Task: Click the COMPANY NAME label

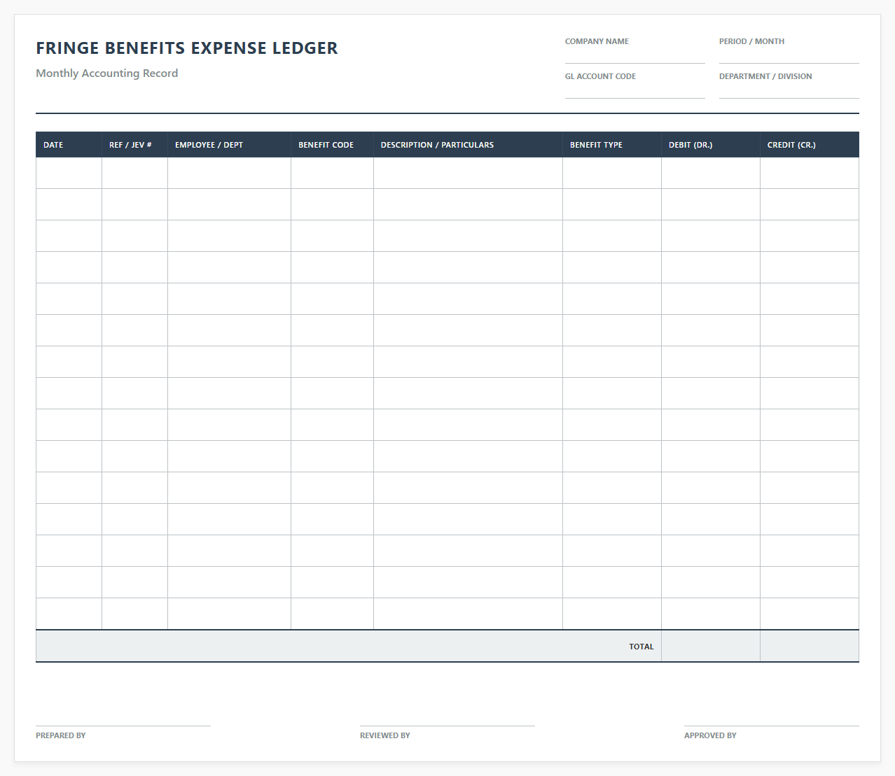Action: click(597, 41)
